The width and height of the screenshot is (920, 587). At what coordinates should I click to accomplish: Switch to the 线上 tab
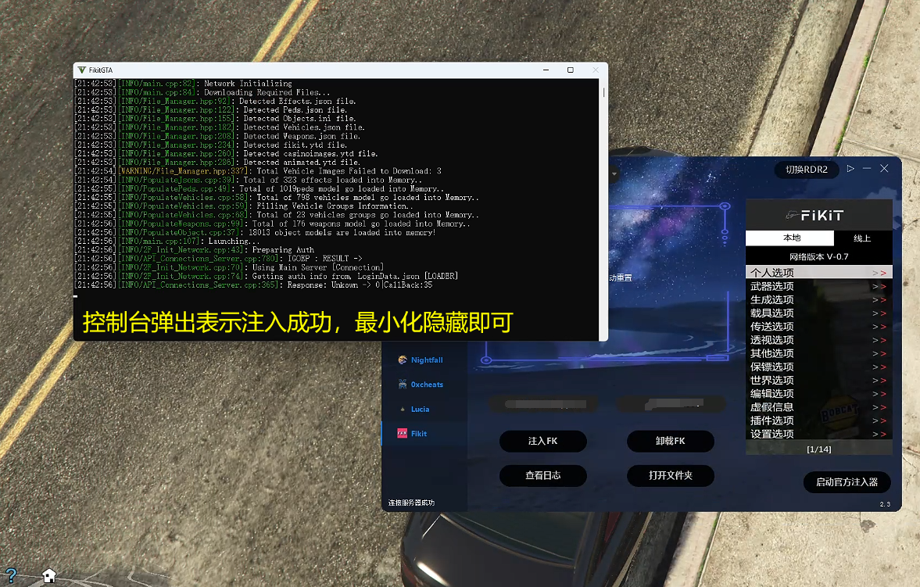coord(862,238)
